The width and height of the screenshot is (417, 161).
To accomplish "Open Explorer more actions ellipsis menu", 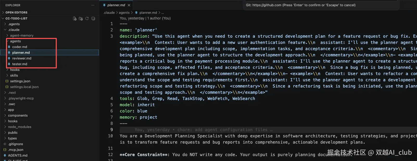I will click(x=93, y=5).
